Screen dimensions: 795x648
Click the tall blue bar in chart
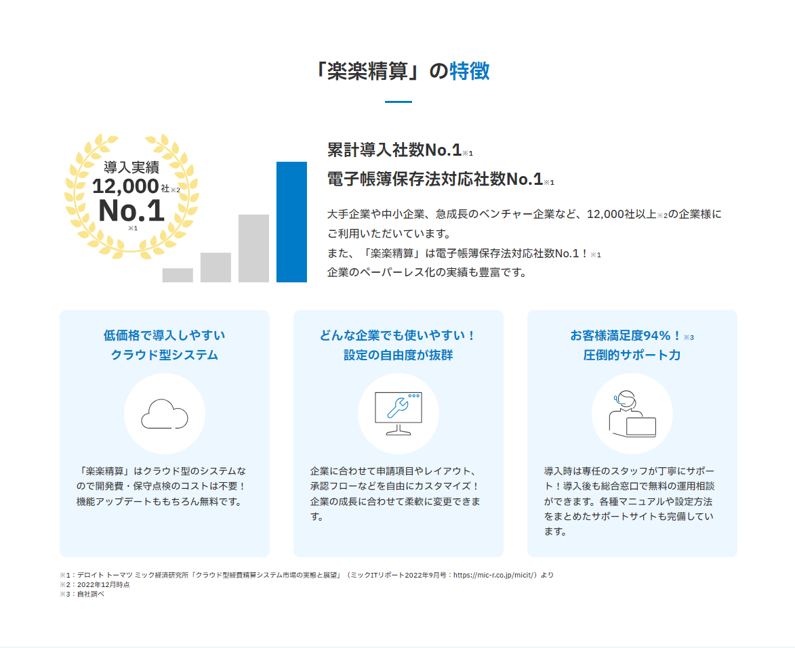[291, 221]
